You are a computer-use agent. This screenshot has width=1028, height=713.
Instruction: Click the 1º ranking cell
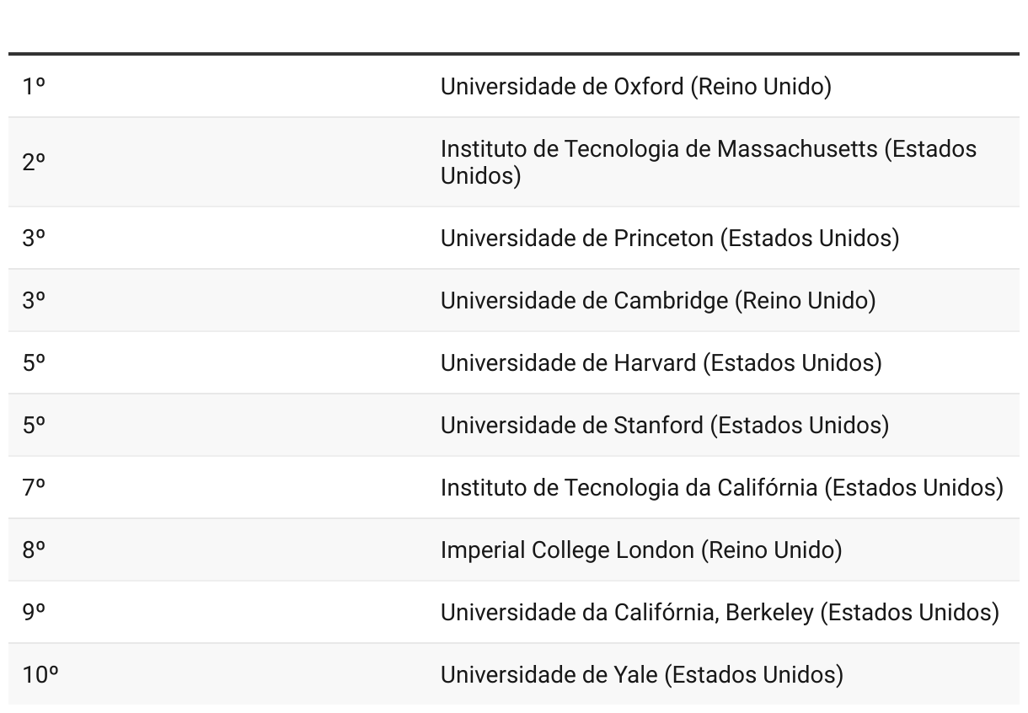tap(34, 86)
